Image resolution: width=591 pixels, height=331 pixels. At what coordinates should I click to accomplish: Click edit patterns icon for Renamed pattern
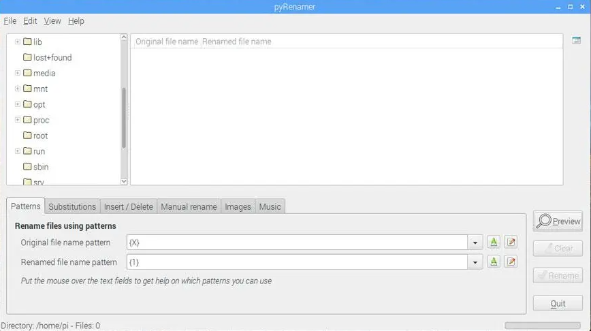[511, 262]
